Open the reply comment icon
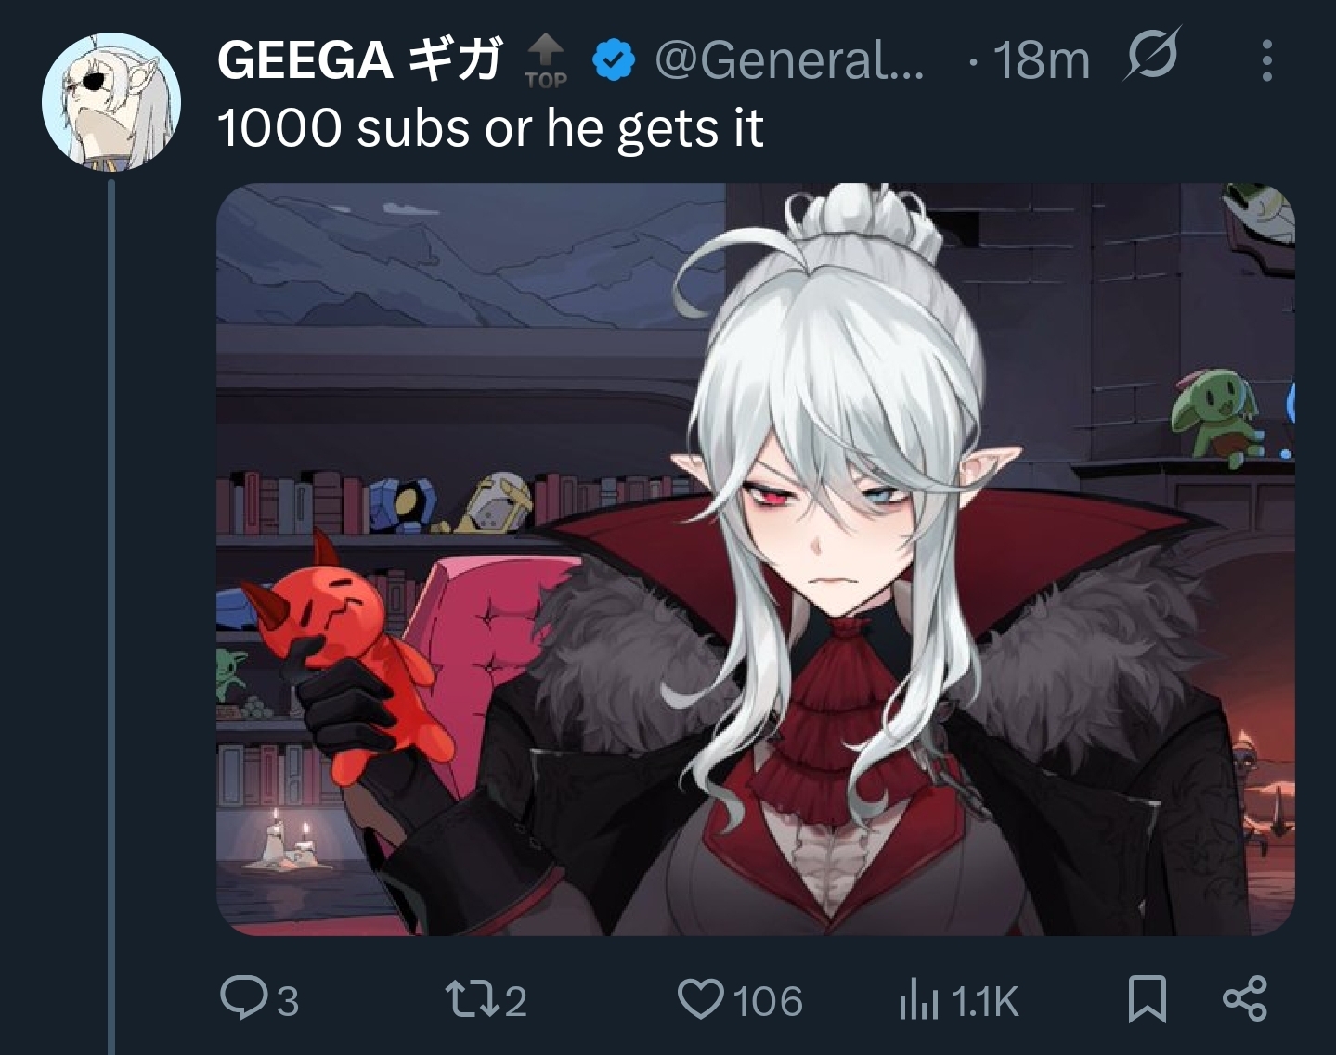This screenshot has height=1055, width=1336. 244,999
